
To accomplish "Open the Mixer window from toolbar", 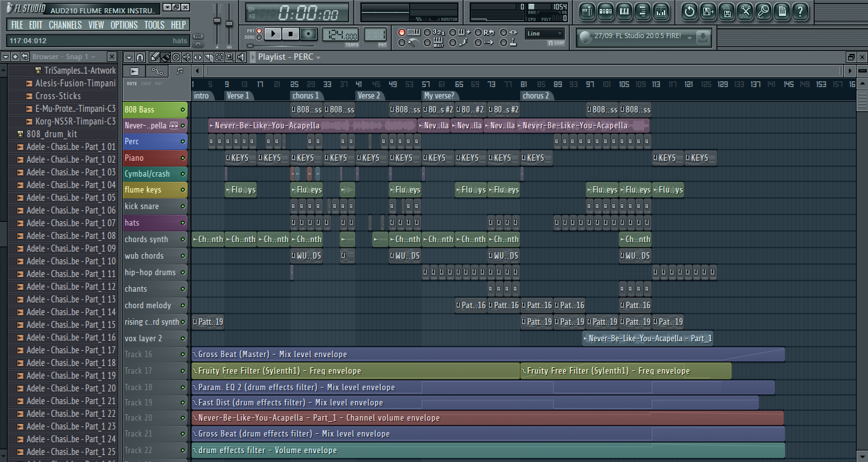I will click(x=662, y=11).
